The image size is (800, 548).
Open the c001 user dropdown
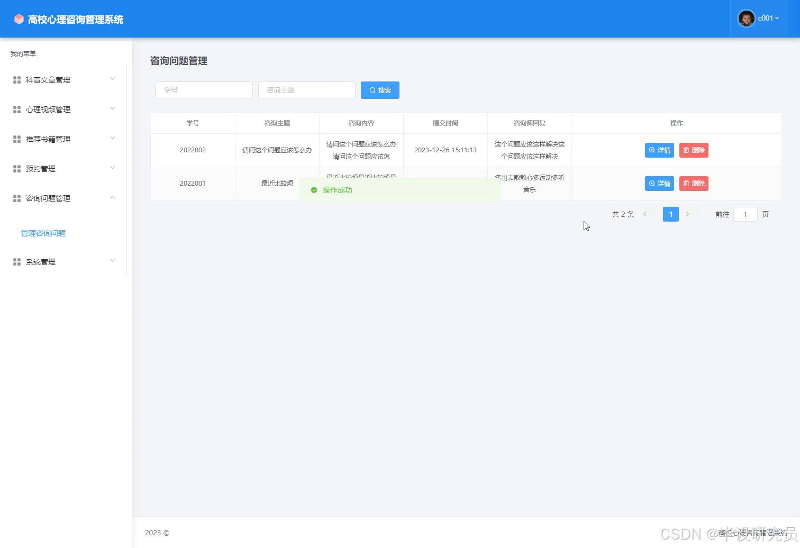click(x=768, y=19)
